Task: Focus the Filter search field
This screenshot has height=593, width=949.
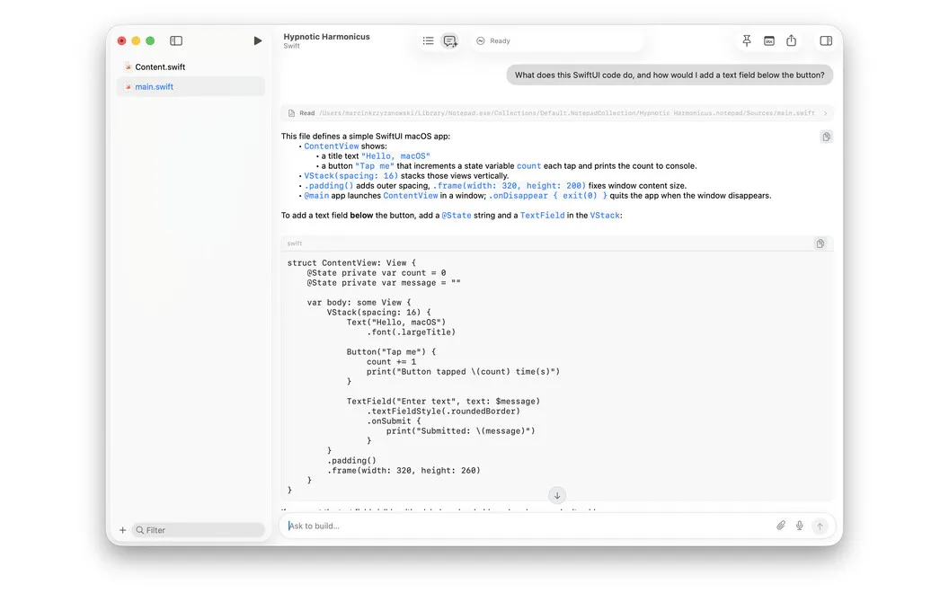Action: tap(199, 530)
